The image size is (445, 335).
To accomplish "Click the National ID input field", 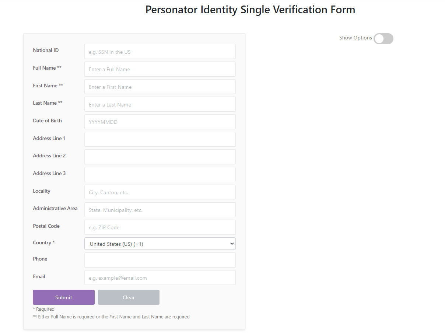I will pyautogui.click(x=160, y=52).
